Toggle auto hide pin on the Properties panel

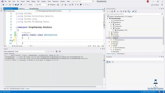coord(161,57)
